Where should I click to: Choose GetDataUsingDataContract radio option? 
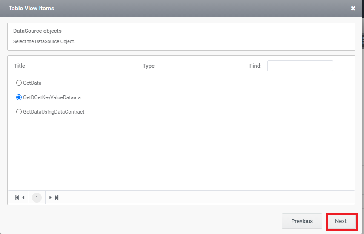(19, 112)
